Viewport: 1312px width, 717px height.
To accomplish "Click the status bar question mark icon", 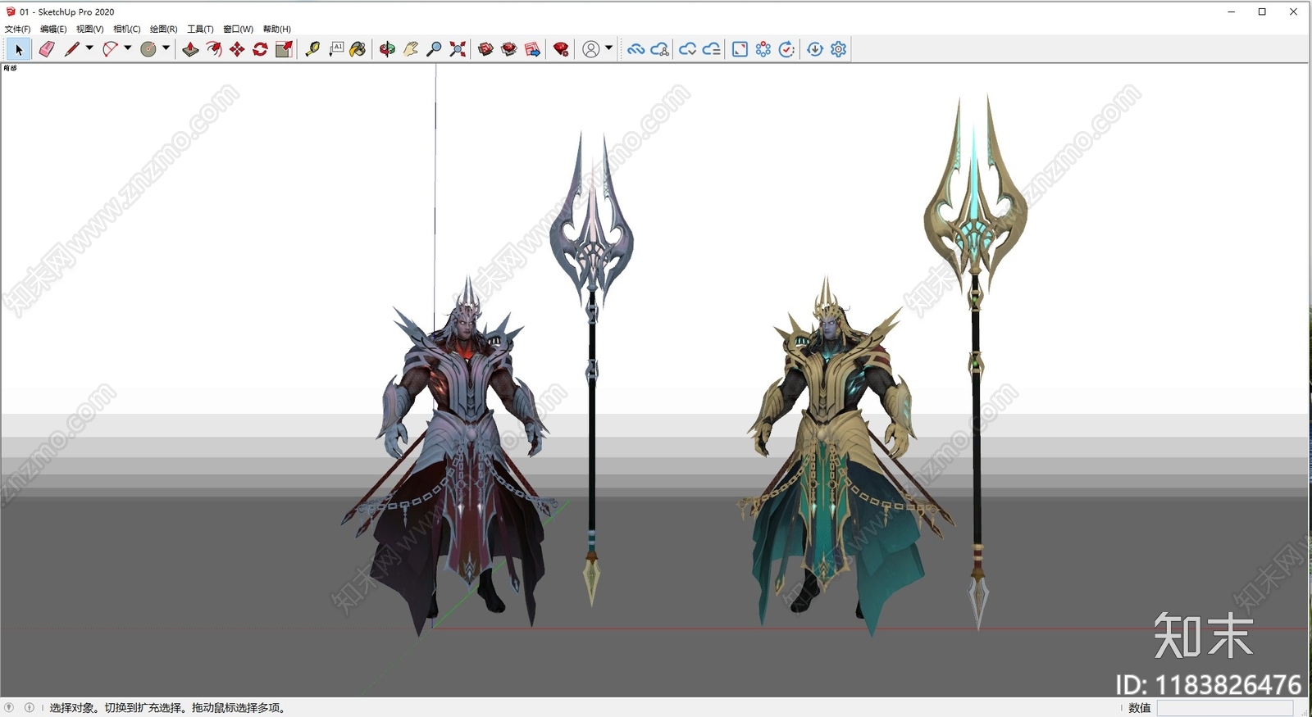I will tap(9, 707).
